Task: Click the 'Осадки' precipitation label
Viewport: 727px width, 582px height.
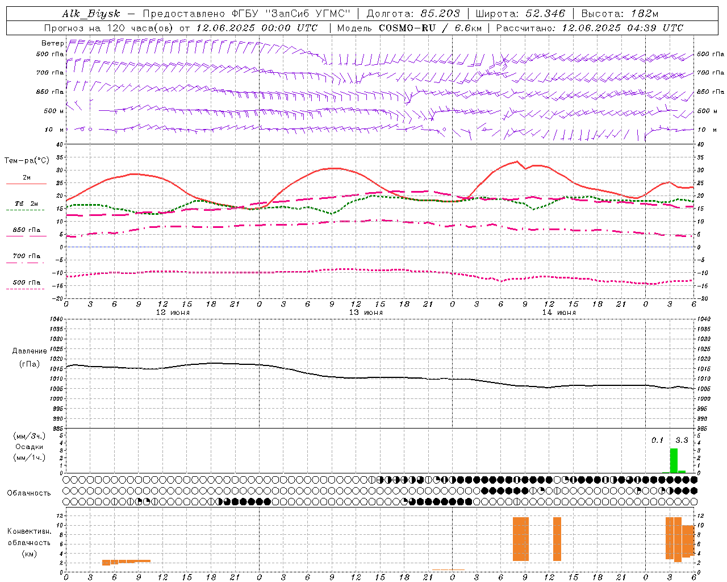Action: pyautogui.click(x=30, y=447)
